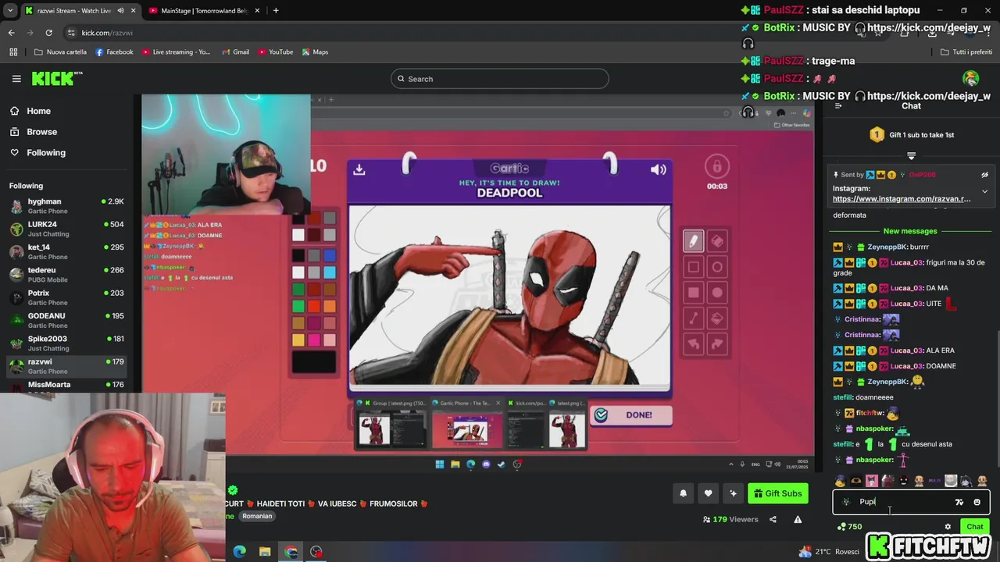Open MissMoarta channel in Following list
The width and height of the screenshot is (1000, 562).
pos(66,385)
